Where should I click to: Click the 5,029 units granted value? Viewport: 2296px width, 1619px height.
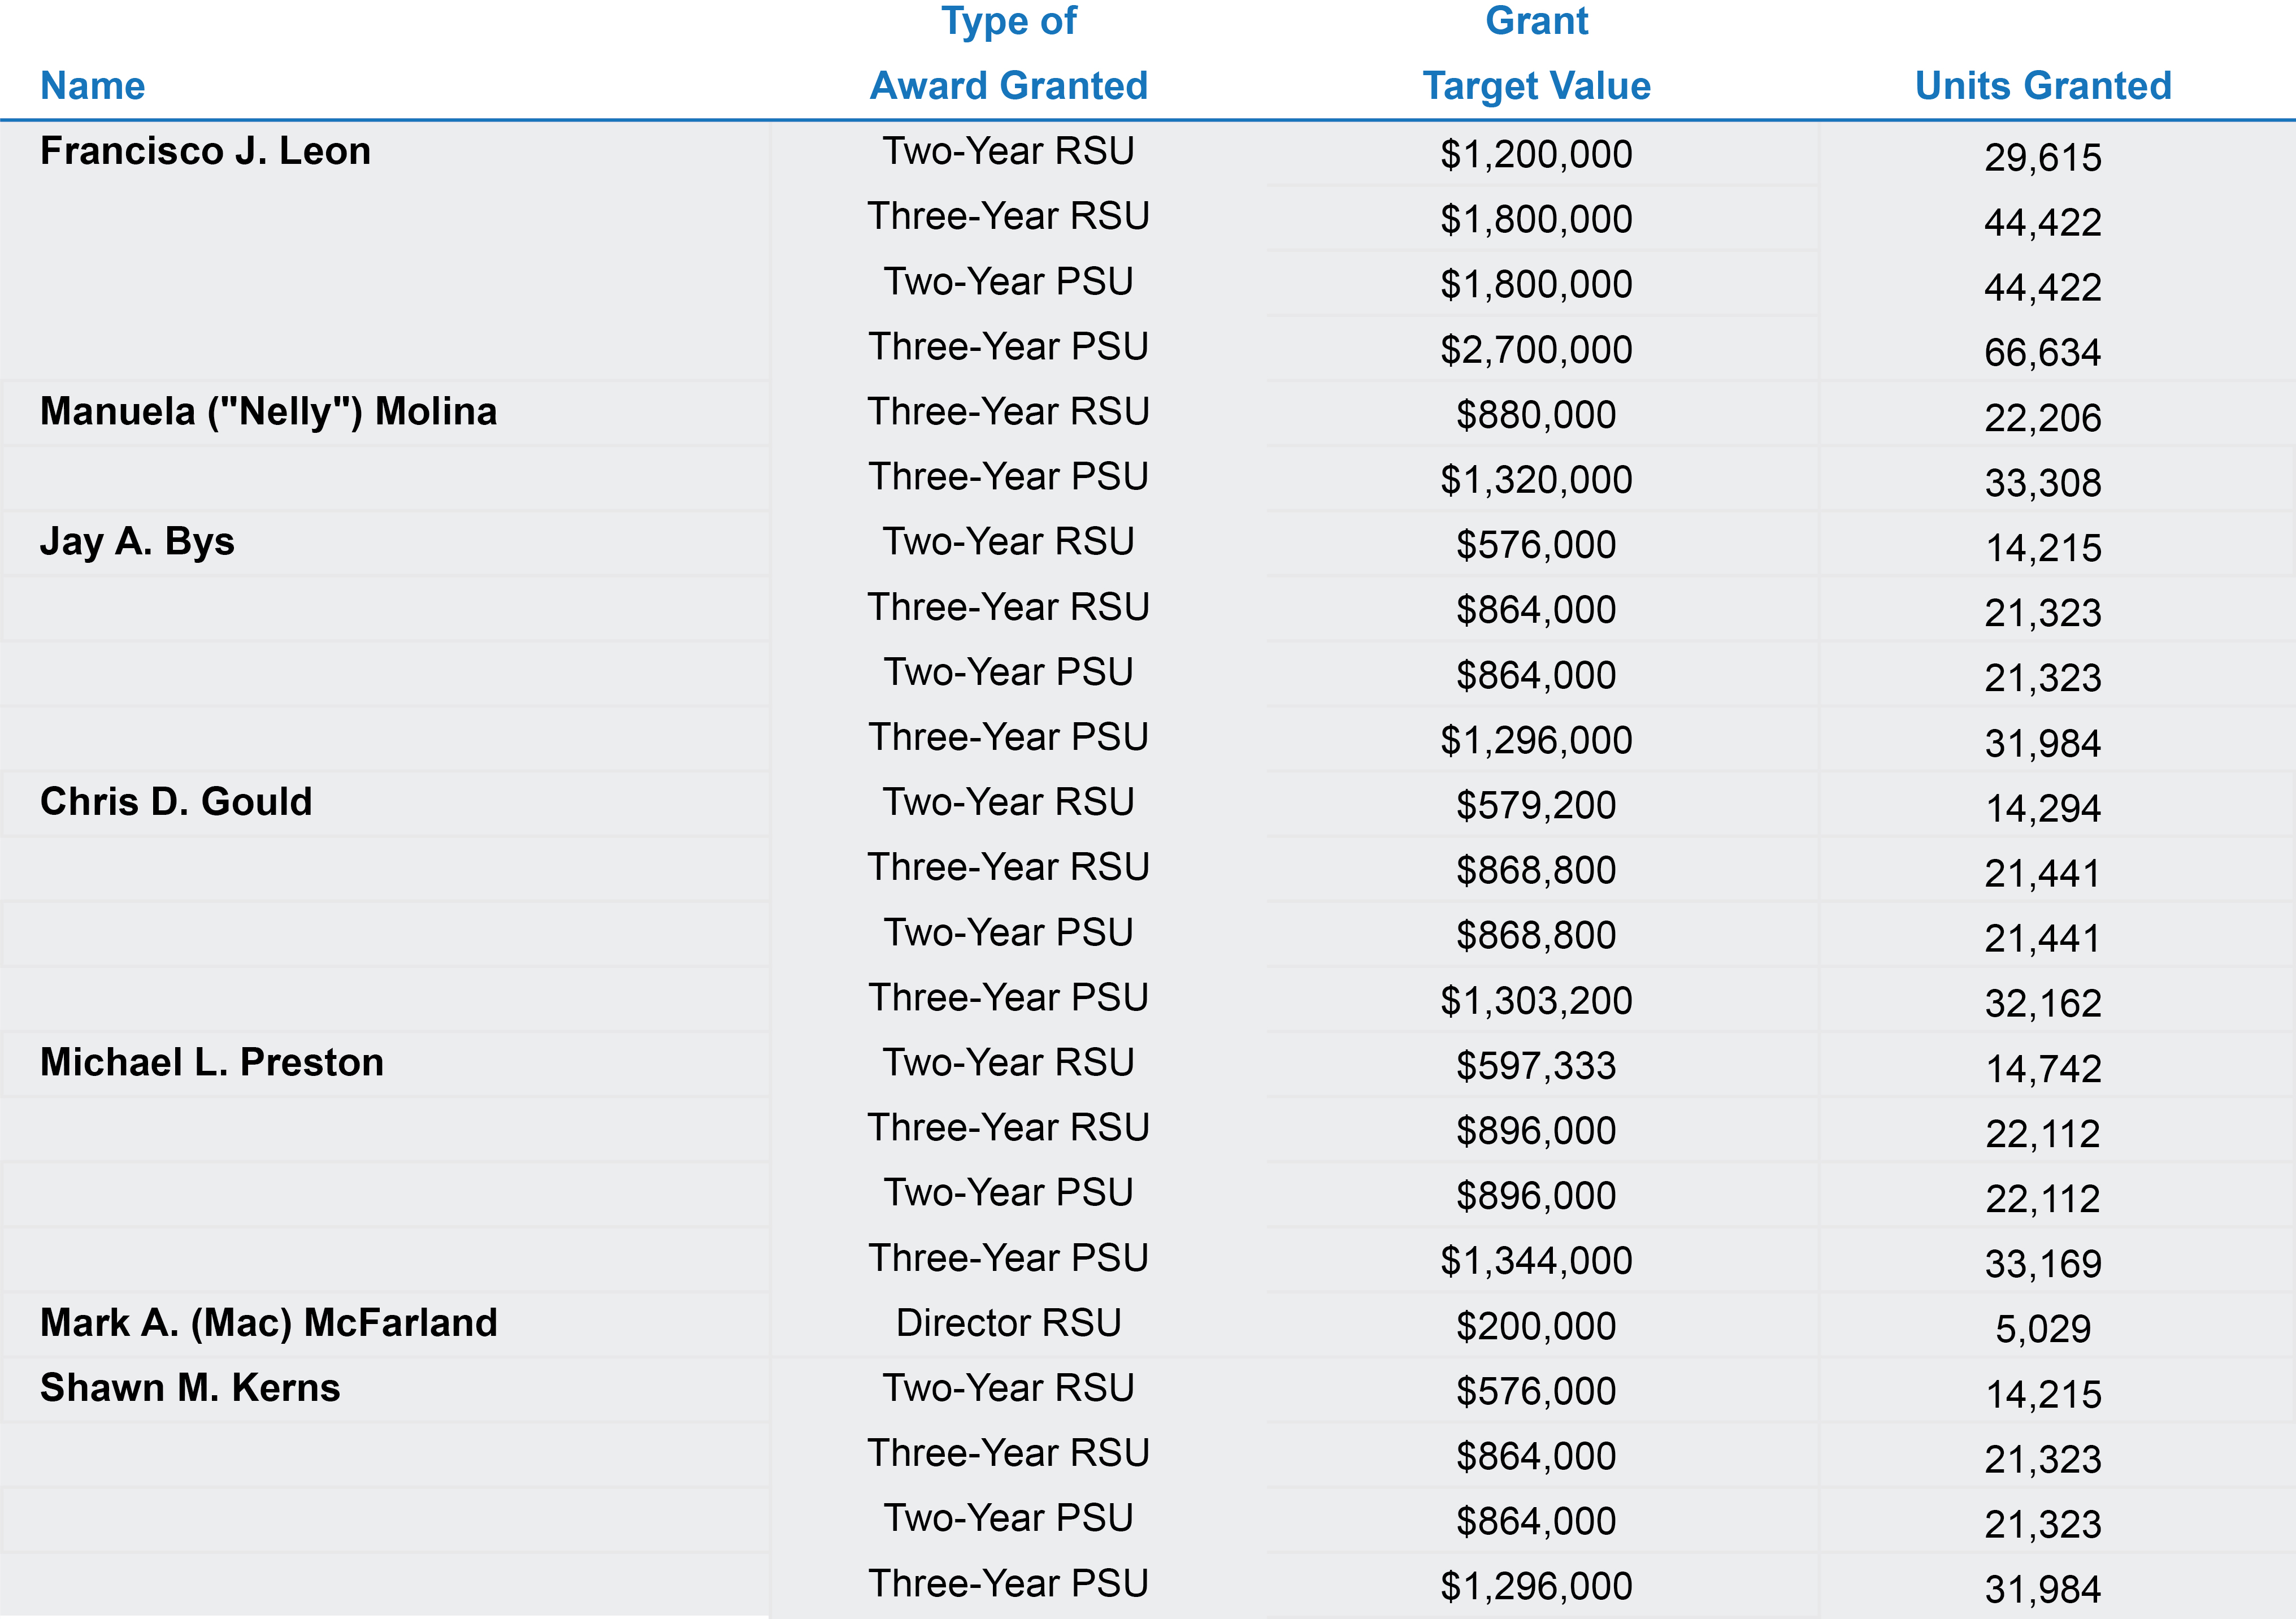click(x=2043, y=1329)
